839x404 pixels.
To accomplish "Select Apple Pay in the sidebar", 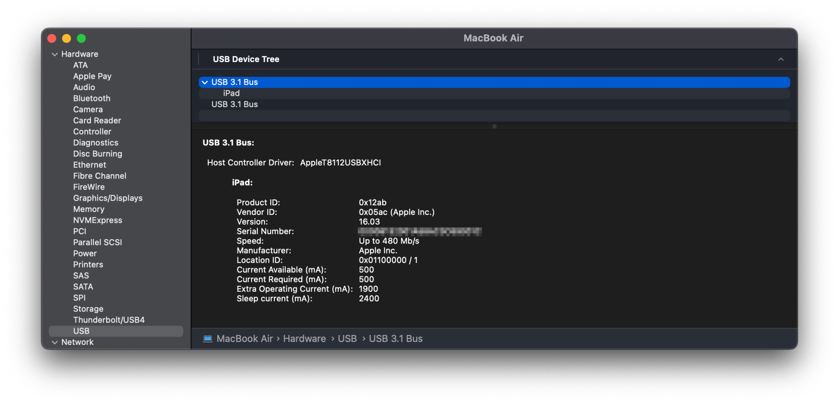I will (x=92, y=76).
